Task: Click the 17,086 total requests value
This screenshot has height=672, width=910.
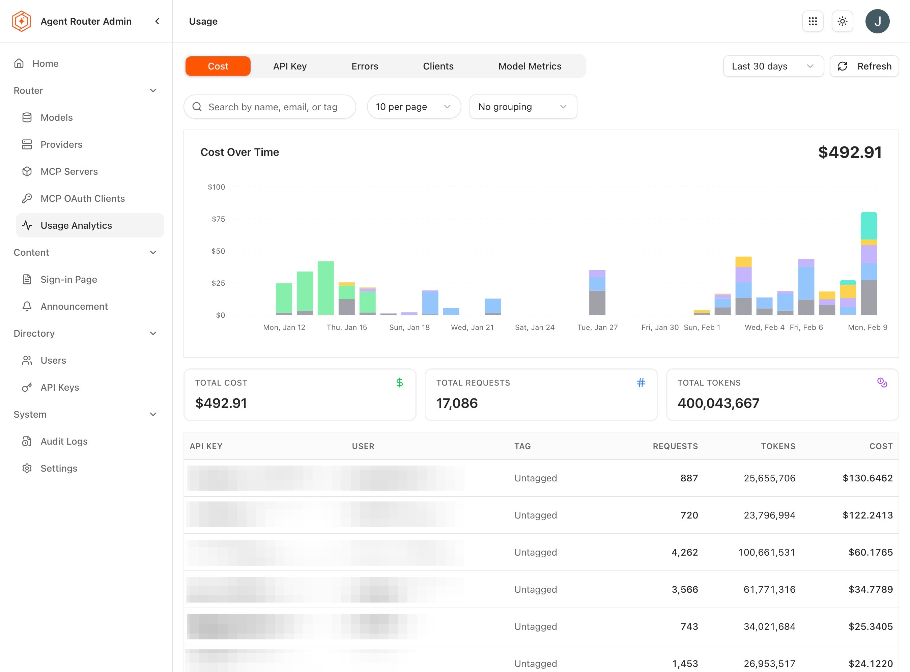Action: click(457, 403)
